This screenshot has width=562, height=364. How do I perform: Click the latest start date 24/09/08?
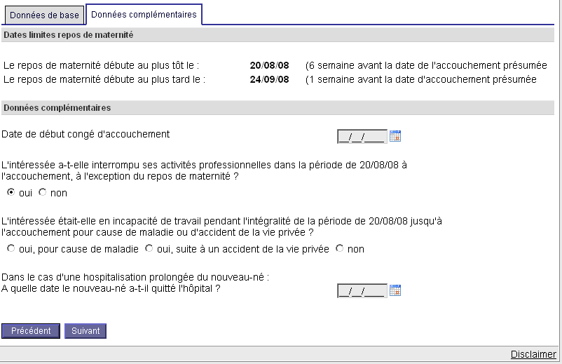coord(270,79)
